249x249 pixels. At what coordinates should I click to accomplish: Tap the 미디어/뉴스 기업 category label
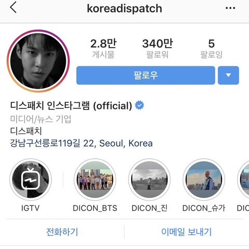click(40, 119)
